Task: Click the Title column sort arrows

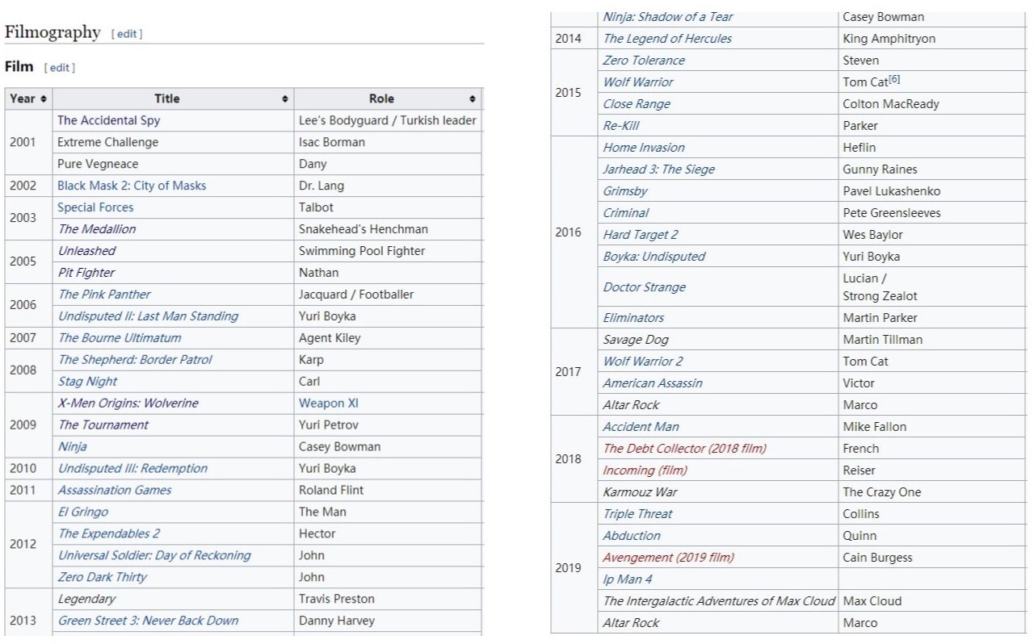Action: pyautogui.click(x=285, y=99)
